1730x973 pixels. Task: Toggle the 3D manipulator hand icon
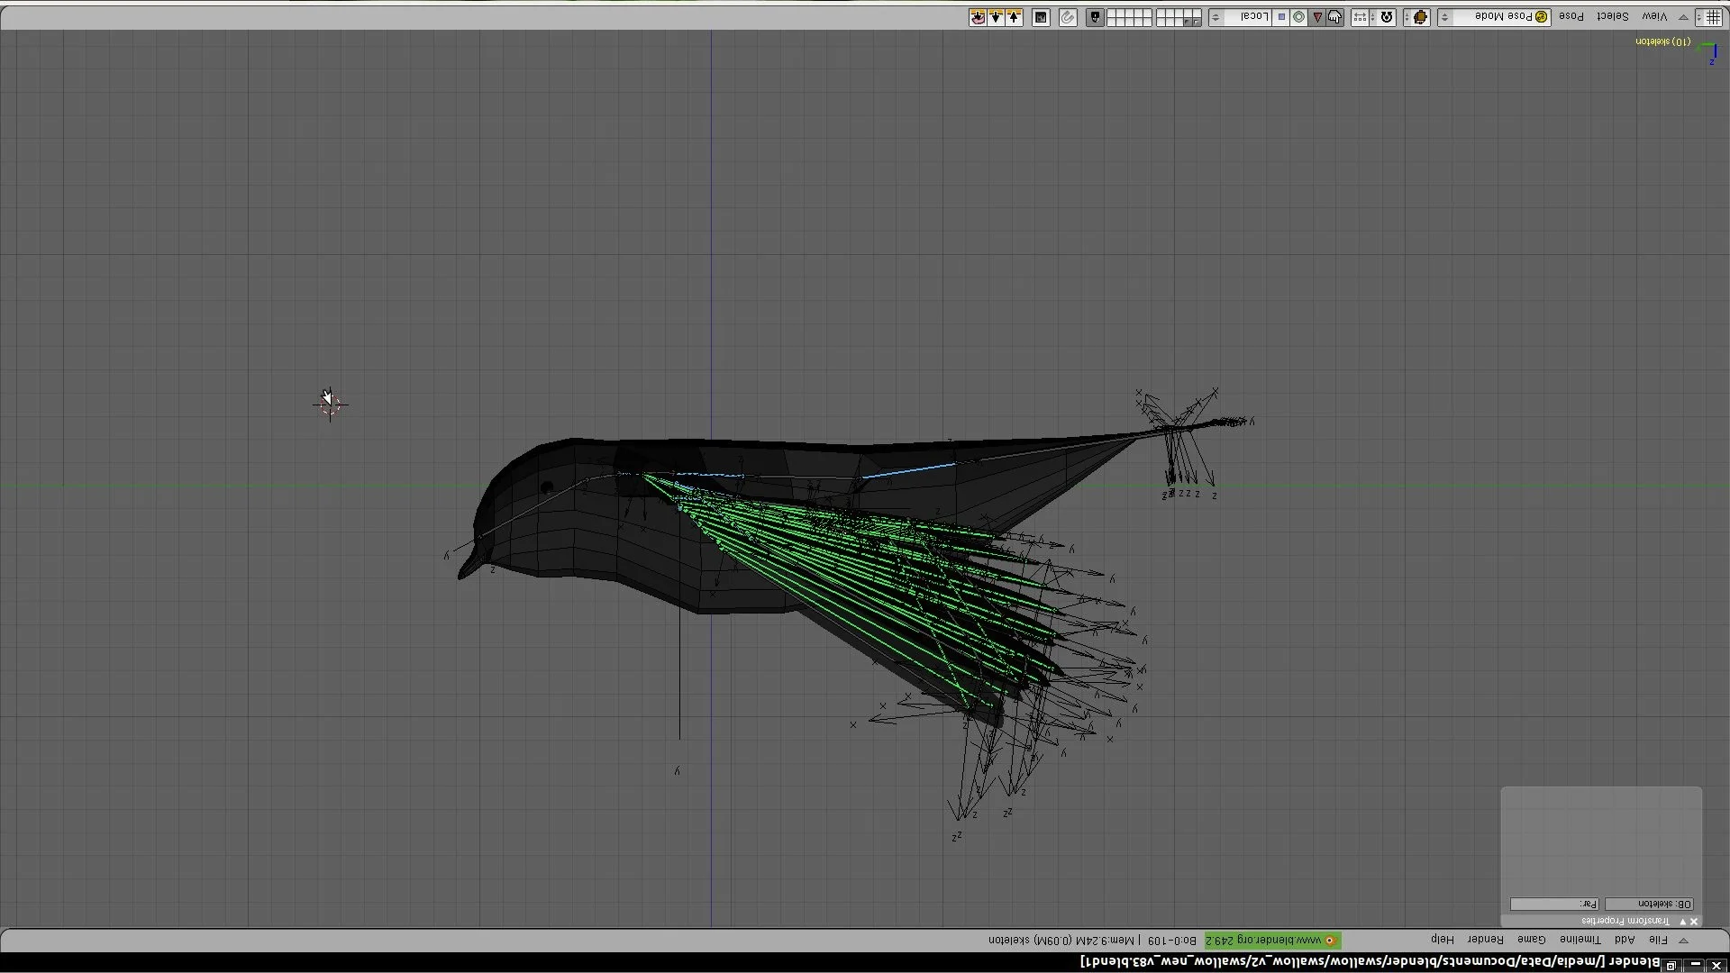1334,17
